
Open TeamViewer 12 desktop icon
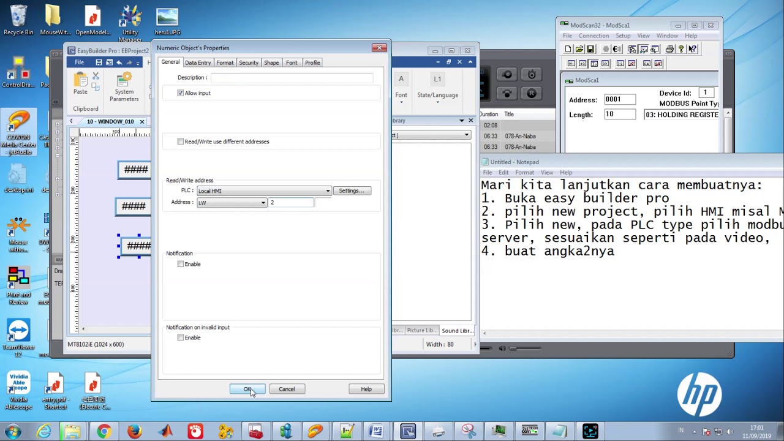(x=18, y=338)
